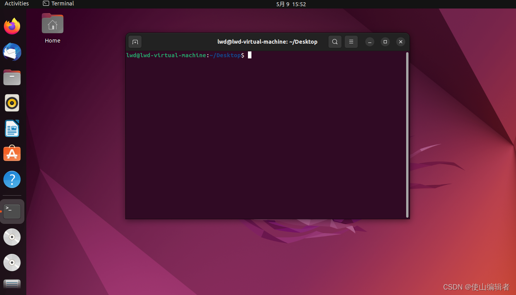Click the ~/Desktop path in the prompt
Viewport: 516px width, 295px height.
pos(225,55)
